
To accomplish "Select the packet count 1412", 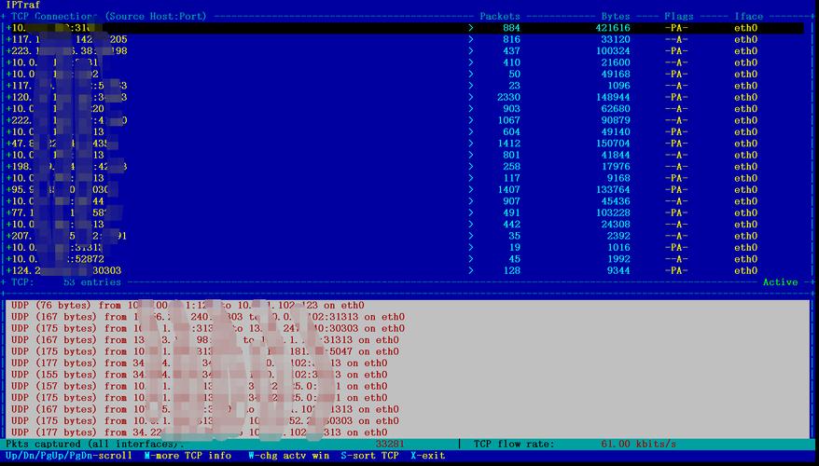I will pos(508,144).
